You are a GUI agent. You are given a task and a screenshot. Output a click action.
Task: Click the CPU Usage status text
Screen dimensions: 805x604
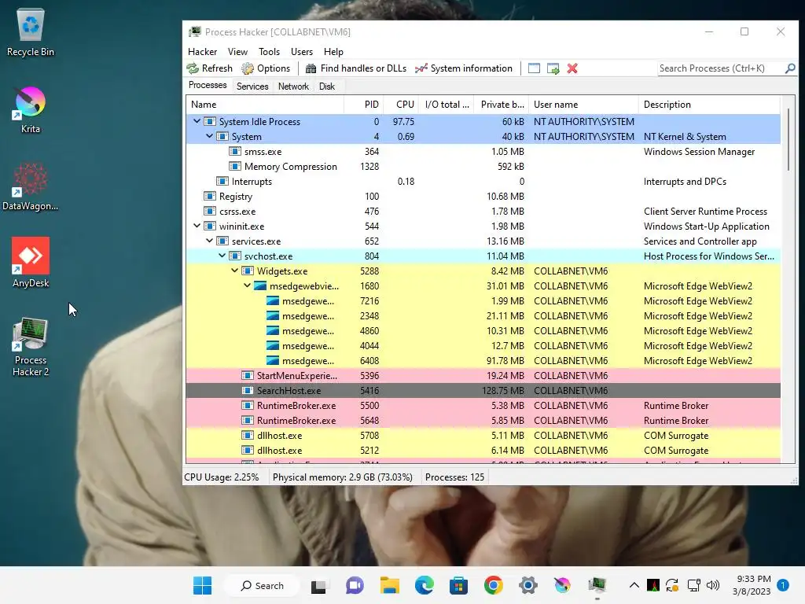[x=221, y=477]
